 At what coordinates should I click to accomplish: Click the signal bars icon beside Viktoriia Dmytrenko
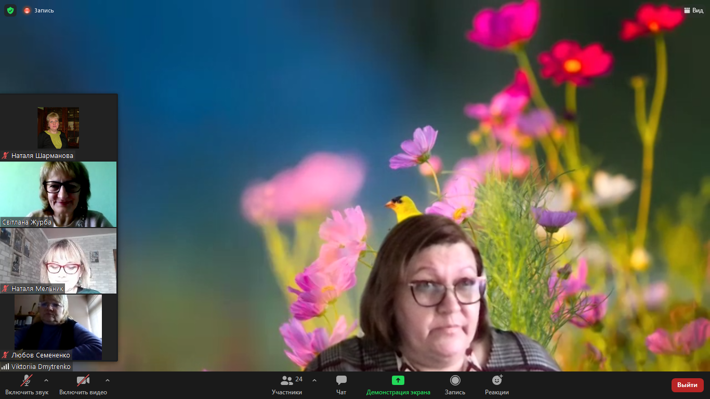click(5, 367)
